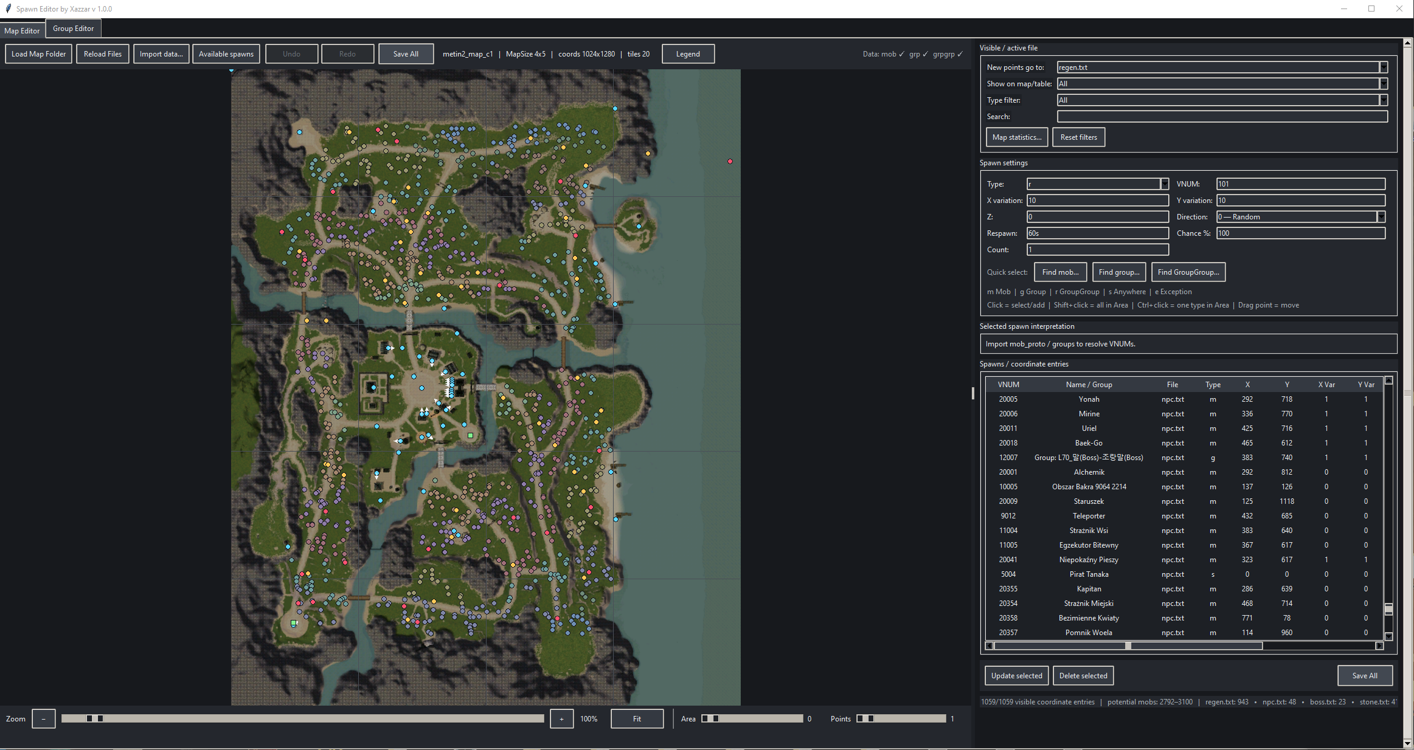Click the Zoom slider handle
1414x750 pixels.
tap(94, 718)
